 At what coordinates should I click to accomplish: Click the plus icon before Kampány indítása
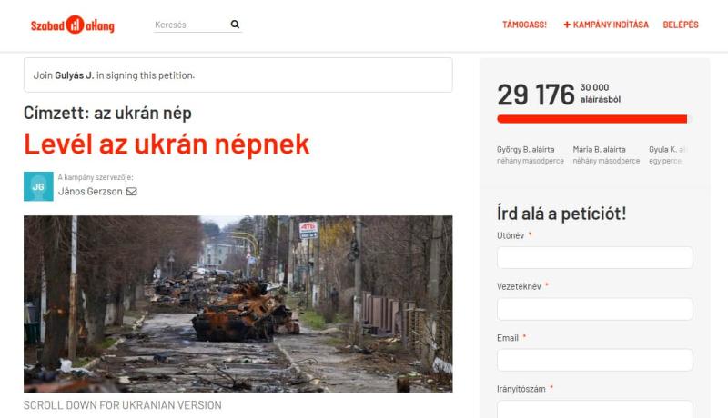tap(567, 25)
